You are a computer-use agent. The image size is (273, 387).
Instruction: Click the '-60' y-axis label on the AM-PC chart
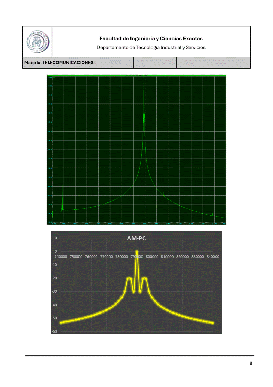point(54,331)
